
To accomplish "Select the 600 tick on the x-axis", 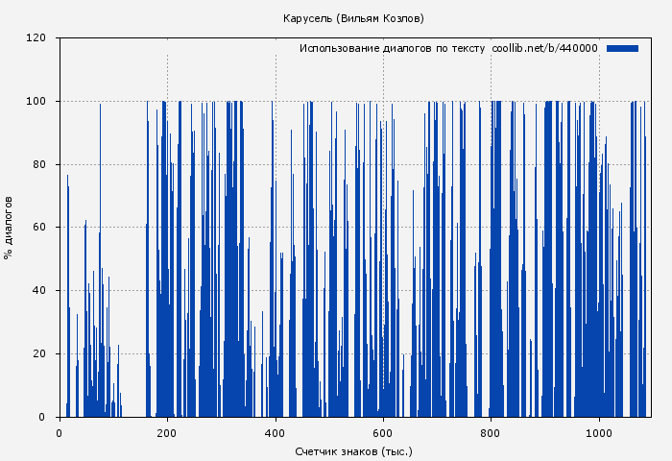I will [383, 432].
